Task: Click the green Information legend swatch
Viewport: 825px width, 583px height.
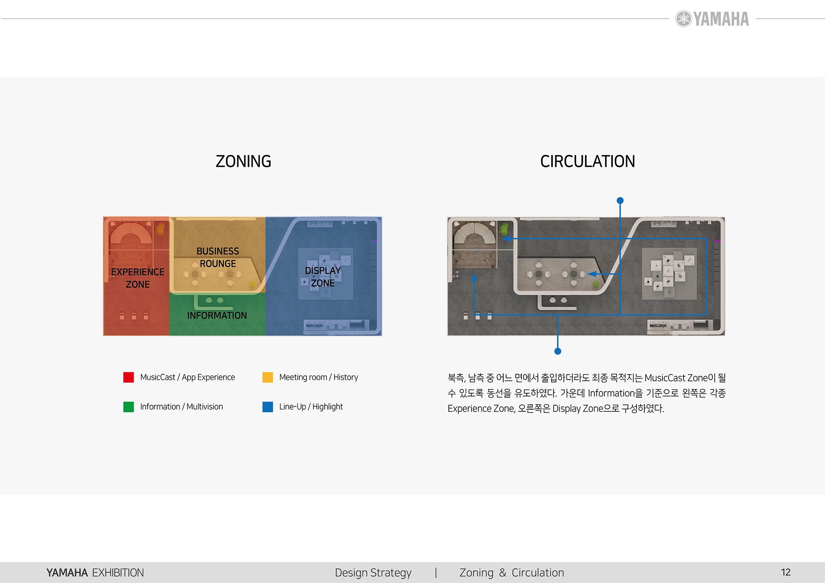Action: 129,407
